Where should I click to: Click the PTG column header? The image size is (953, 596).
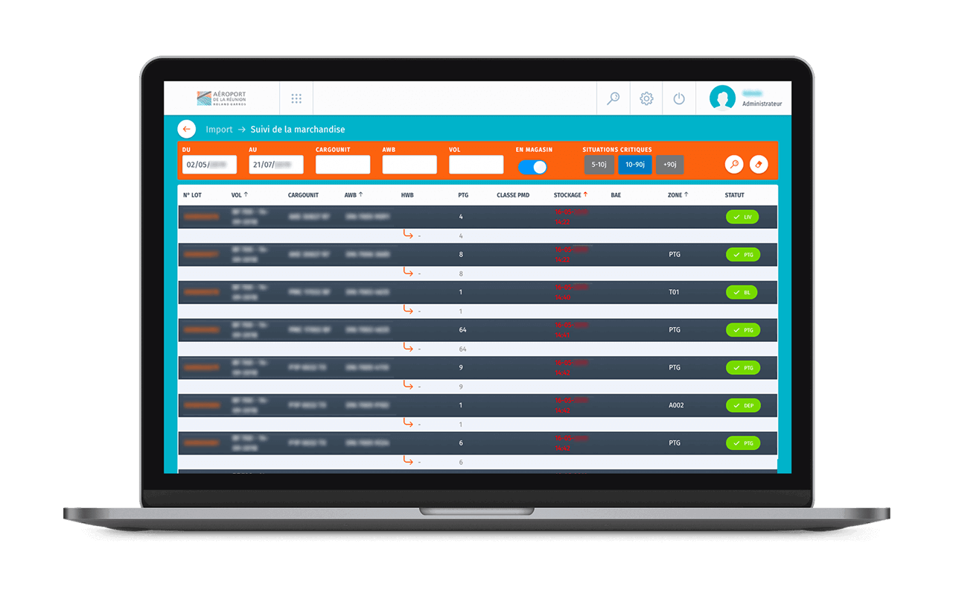click(x=463, y=195)
